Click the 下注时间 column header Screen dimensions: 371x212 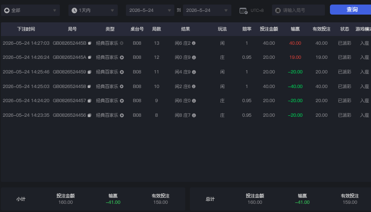[26, 29]
